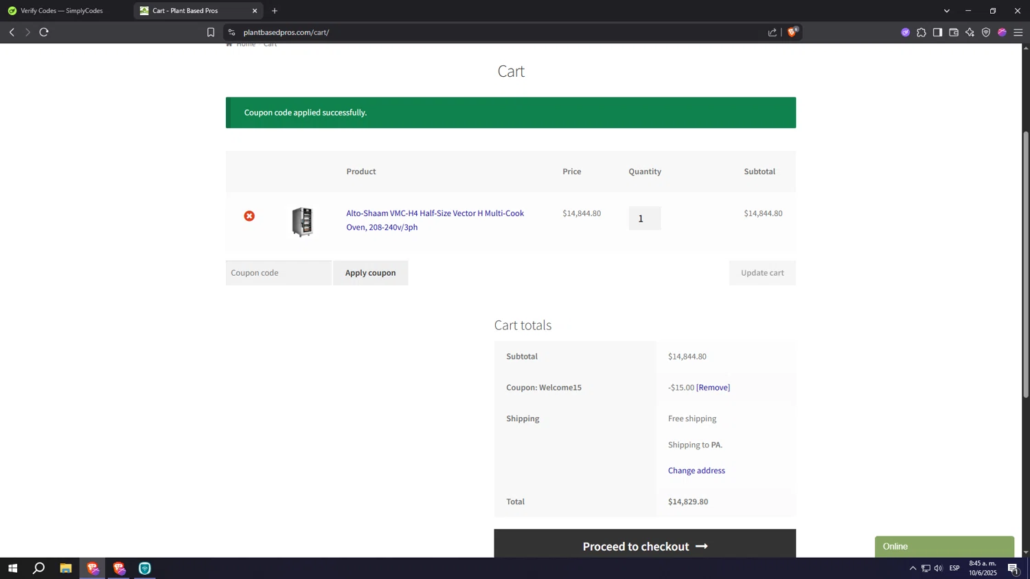Open the volume tray icon

click(938, 568)
